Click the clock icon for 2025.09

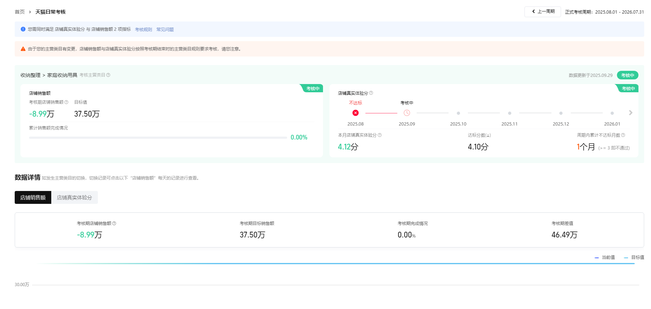[x=407, y=113]
